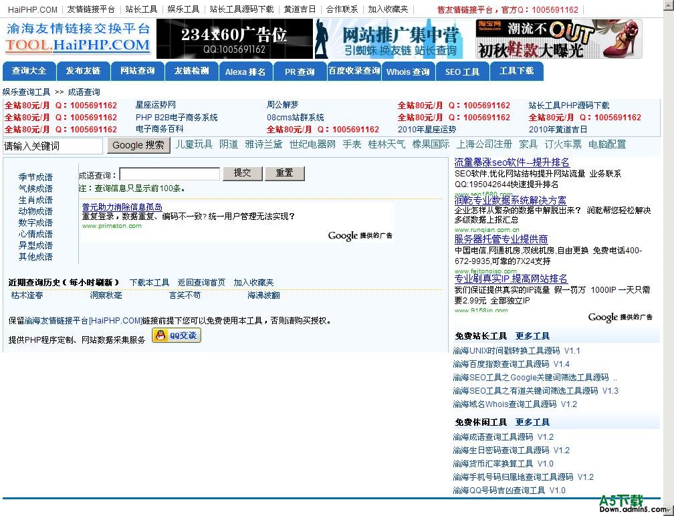This screenshot has height=516, width=674.
Task: Open history entry 言笑不苟
Action: click(x=185, y=295)
